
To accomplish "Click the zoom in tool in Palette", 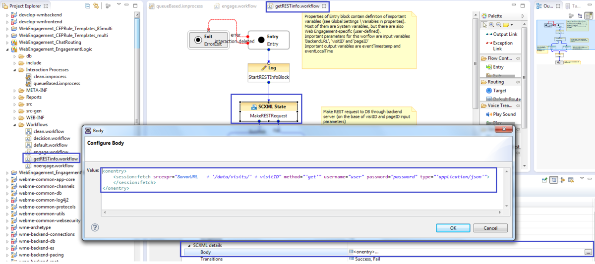I will (491, 24).
